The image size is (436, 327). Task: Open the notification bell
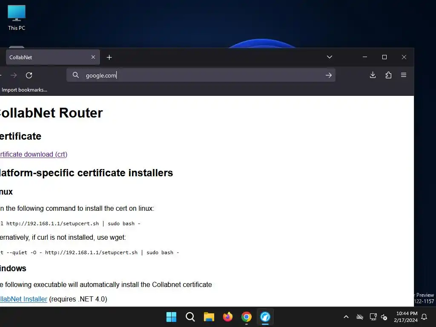(x=425, y=317)
